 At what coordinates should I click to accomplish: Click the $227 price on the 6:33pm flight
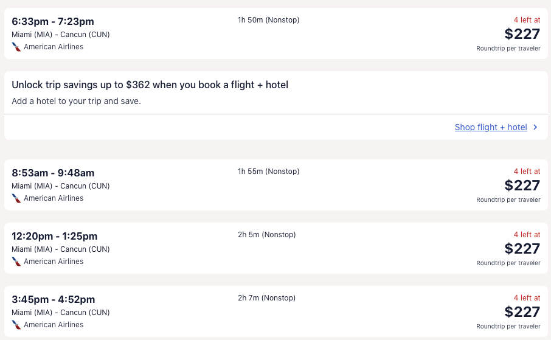click(x=522, y=34)
